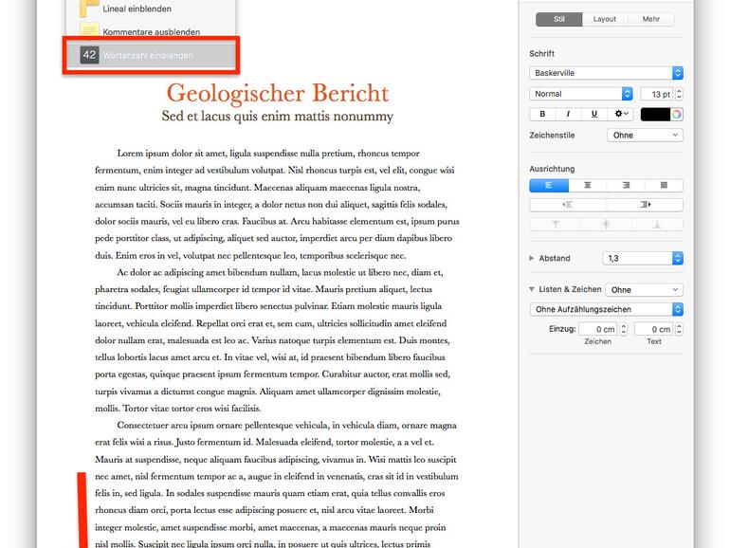Toggle bold formatting button
This screenshot has width=730, height=548.
point(542,114)
